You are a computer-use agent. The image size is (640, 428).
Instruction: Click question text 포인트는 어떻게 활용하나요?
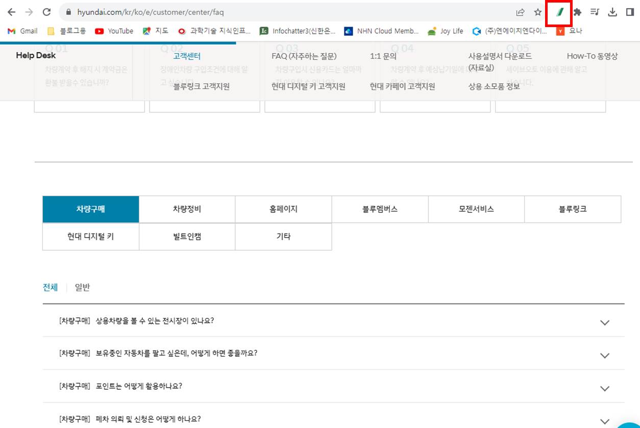139,386
